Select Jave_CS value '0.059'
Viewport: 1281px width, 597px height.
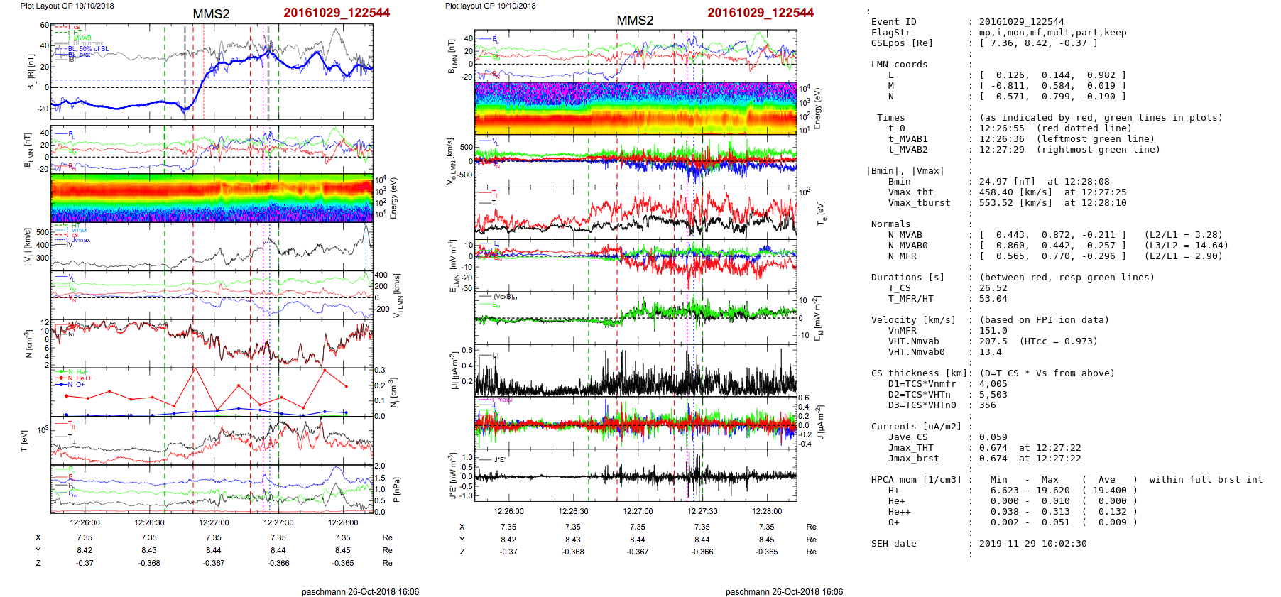993,437
